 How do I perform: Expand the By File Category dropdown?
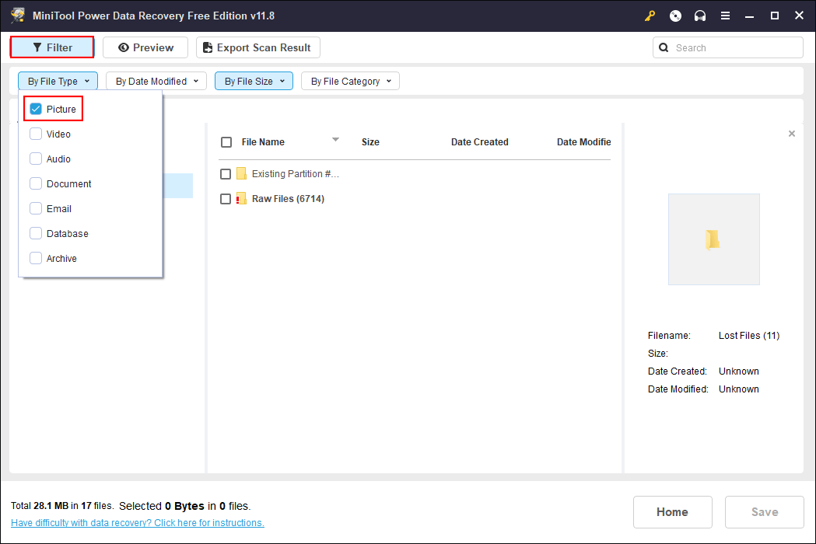pos(350,81)
